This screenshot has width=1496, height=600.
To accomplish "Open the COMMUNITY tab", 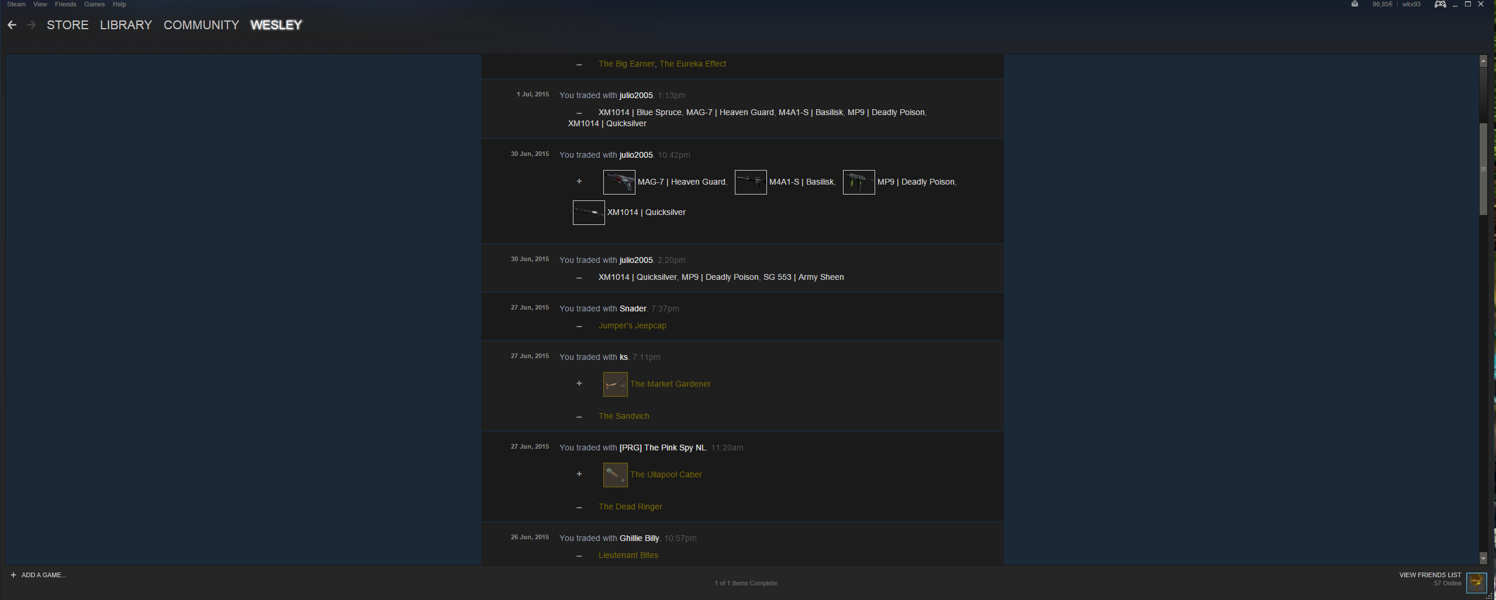I will tap(201, 25).
